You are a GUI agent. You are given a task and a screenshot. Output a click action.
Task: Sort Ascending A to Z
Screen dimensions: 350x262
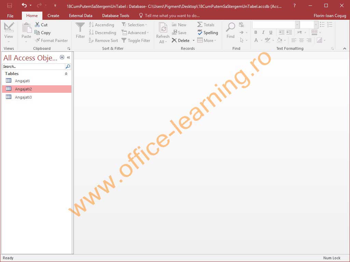click(102, 25)
